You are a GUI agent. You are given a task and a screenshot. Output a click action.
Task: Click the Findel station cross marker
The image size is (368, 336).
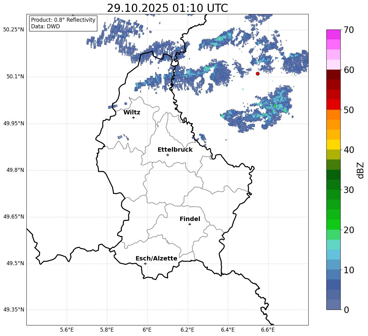click(x=190, y=224)
